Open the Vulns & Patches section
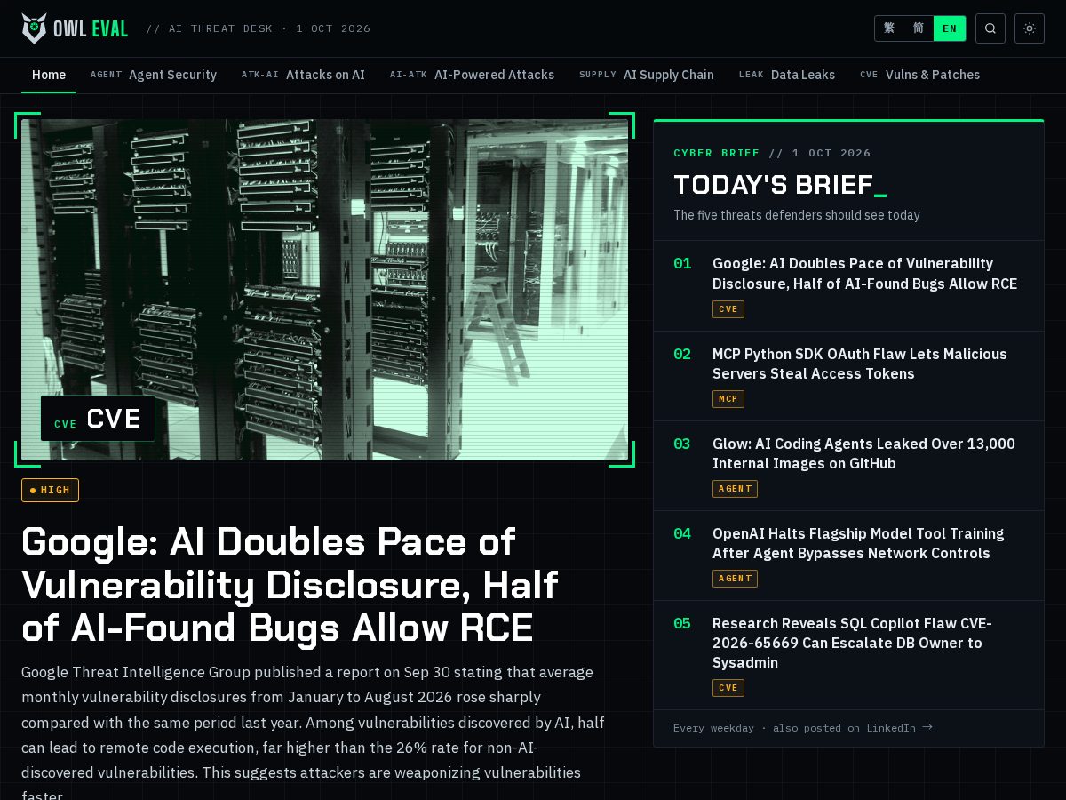This screenshot has width=1066, height=800. coord(920,75)
